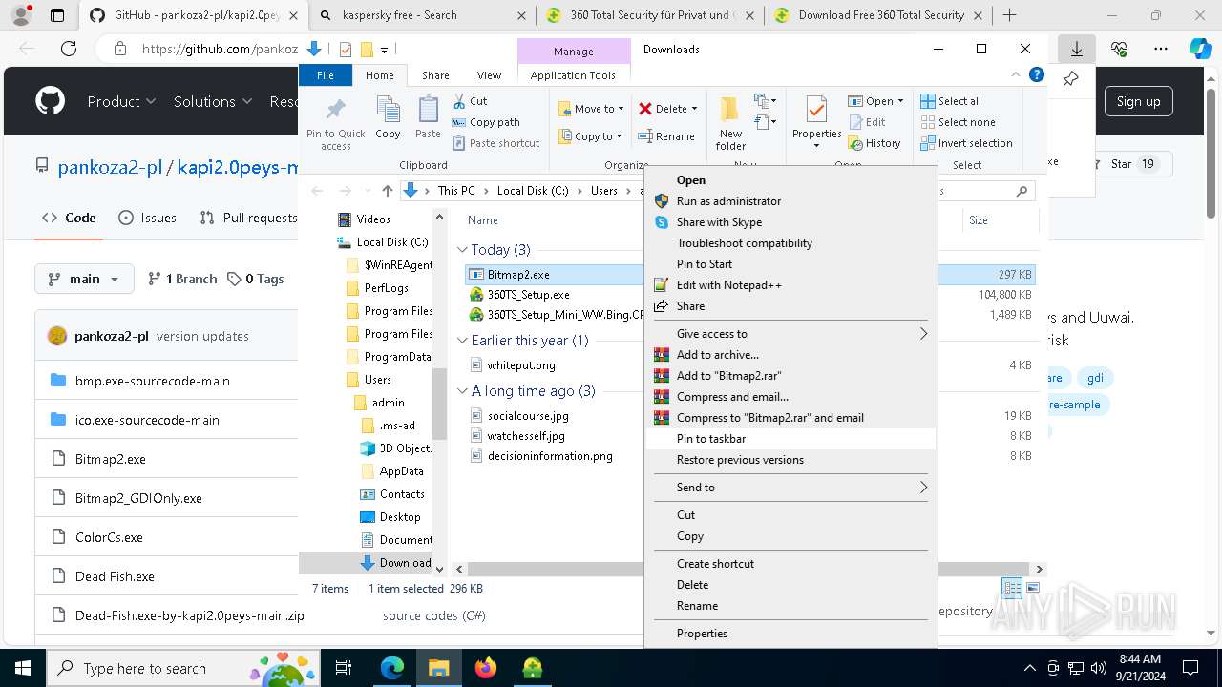Click the Explorer help icon
This screenshot has height=687, width=1222.
point(1036,75)
